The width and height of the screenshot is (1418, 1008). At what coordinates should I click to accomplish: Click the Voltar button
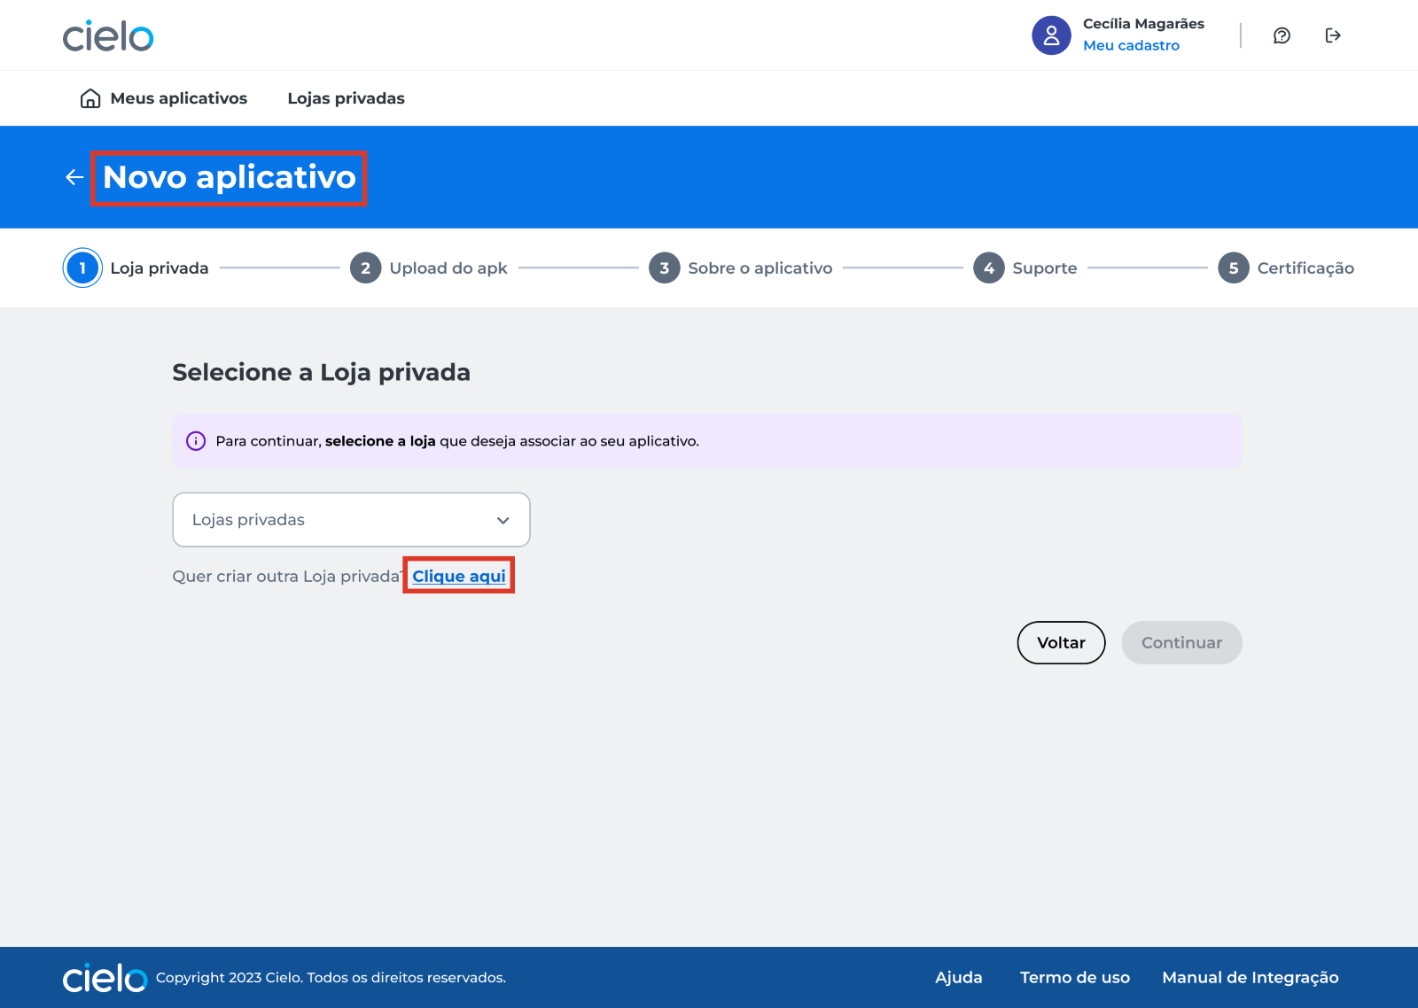(x=1061, y=643)
